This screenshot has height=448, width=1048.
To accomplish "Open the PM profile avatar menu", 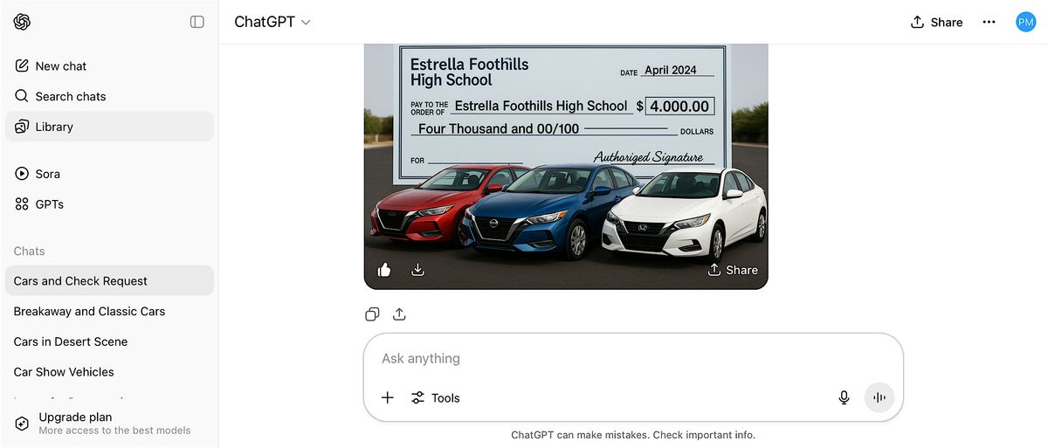I will point(1025,22).
